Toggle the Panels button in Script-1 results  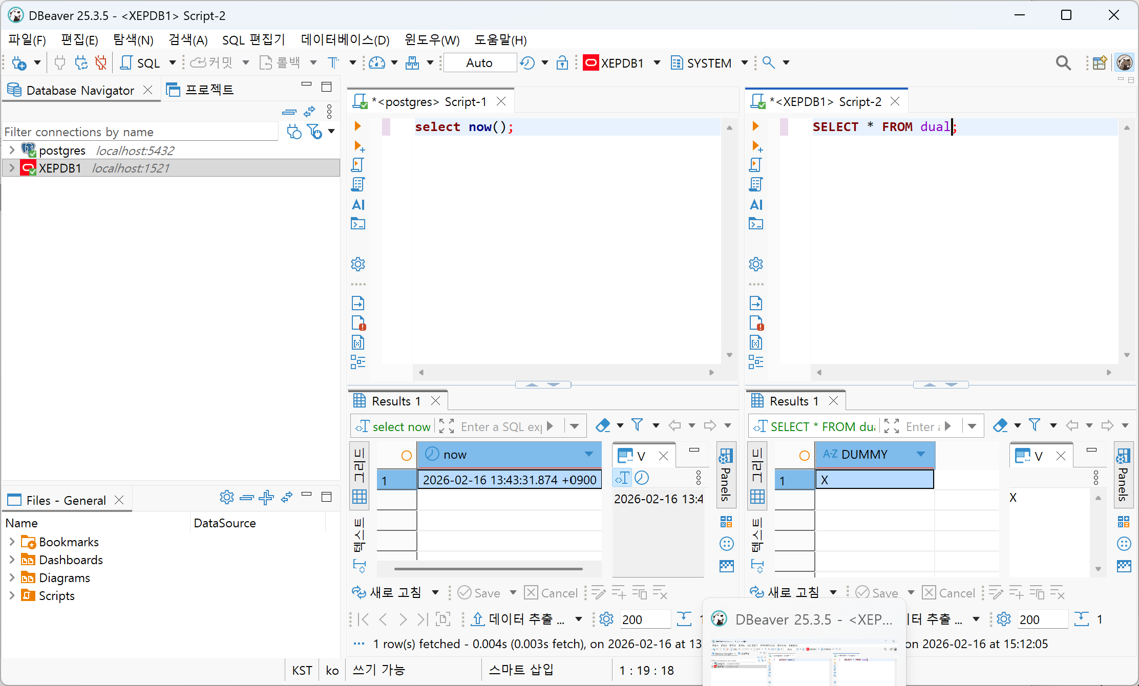tap(726, 475)
